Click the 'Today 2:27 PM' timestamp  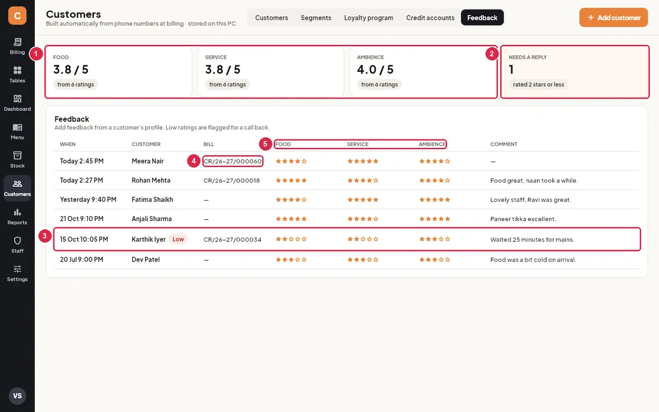click(81, 181)
